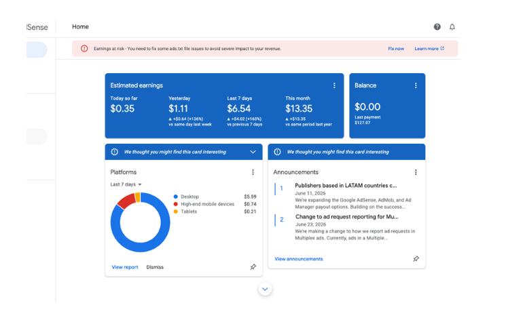Click the vs previous 7 days comparison

(x=245, y=124)
